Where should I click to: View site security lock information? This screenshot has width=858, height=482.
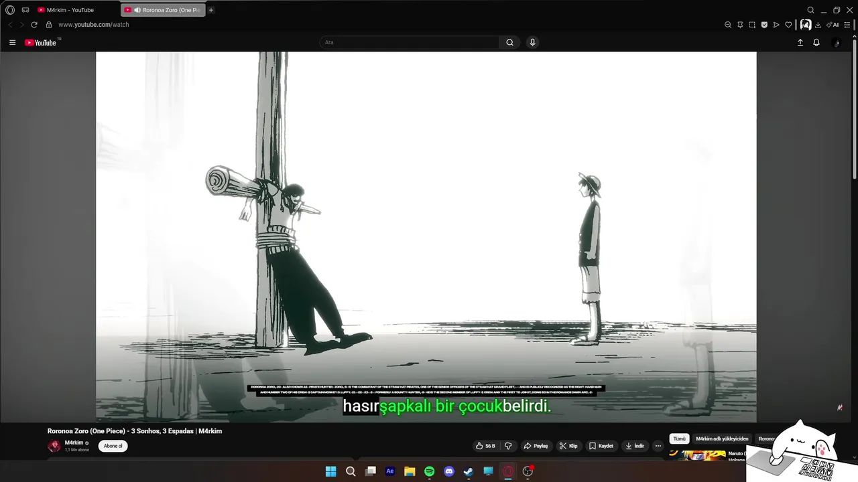tap(48, 25)
